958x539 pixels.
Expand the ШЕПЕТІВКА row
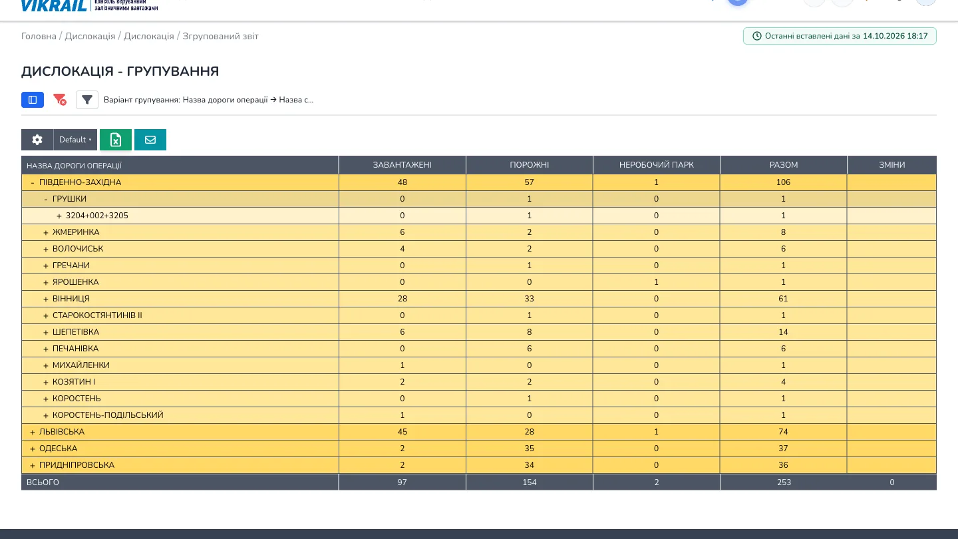coord(46,332)
